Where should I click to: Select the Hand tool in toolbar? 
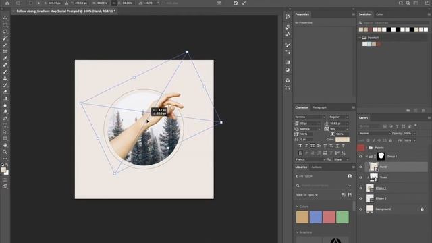(x=5, y=145)
